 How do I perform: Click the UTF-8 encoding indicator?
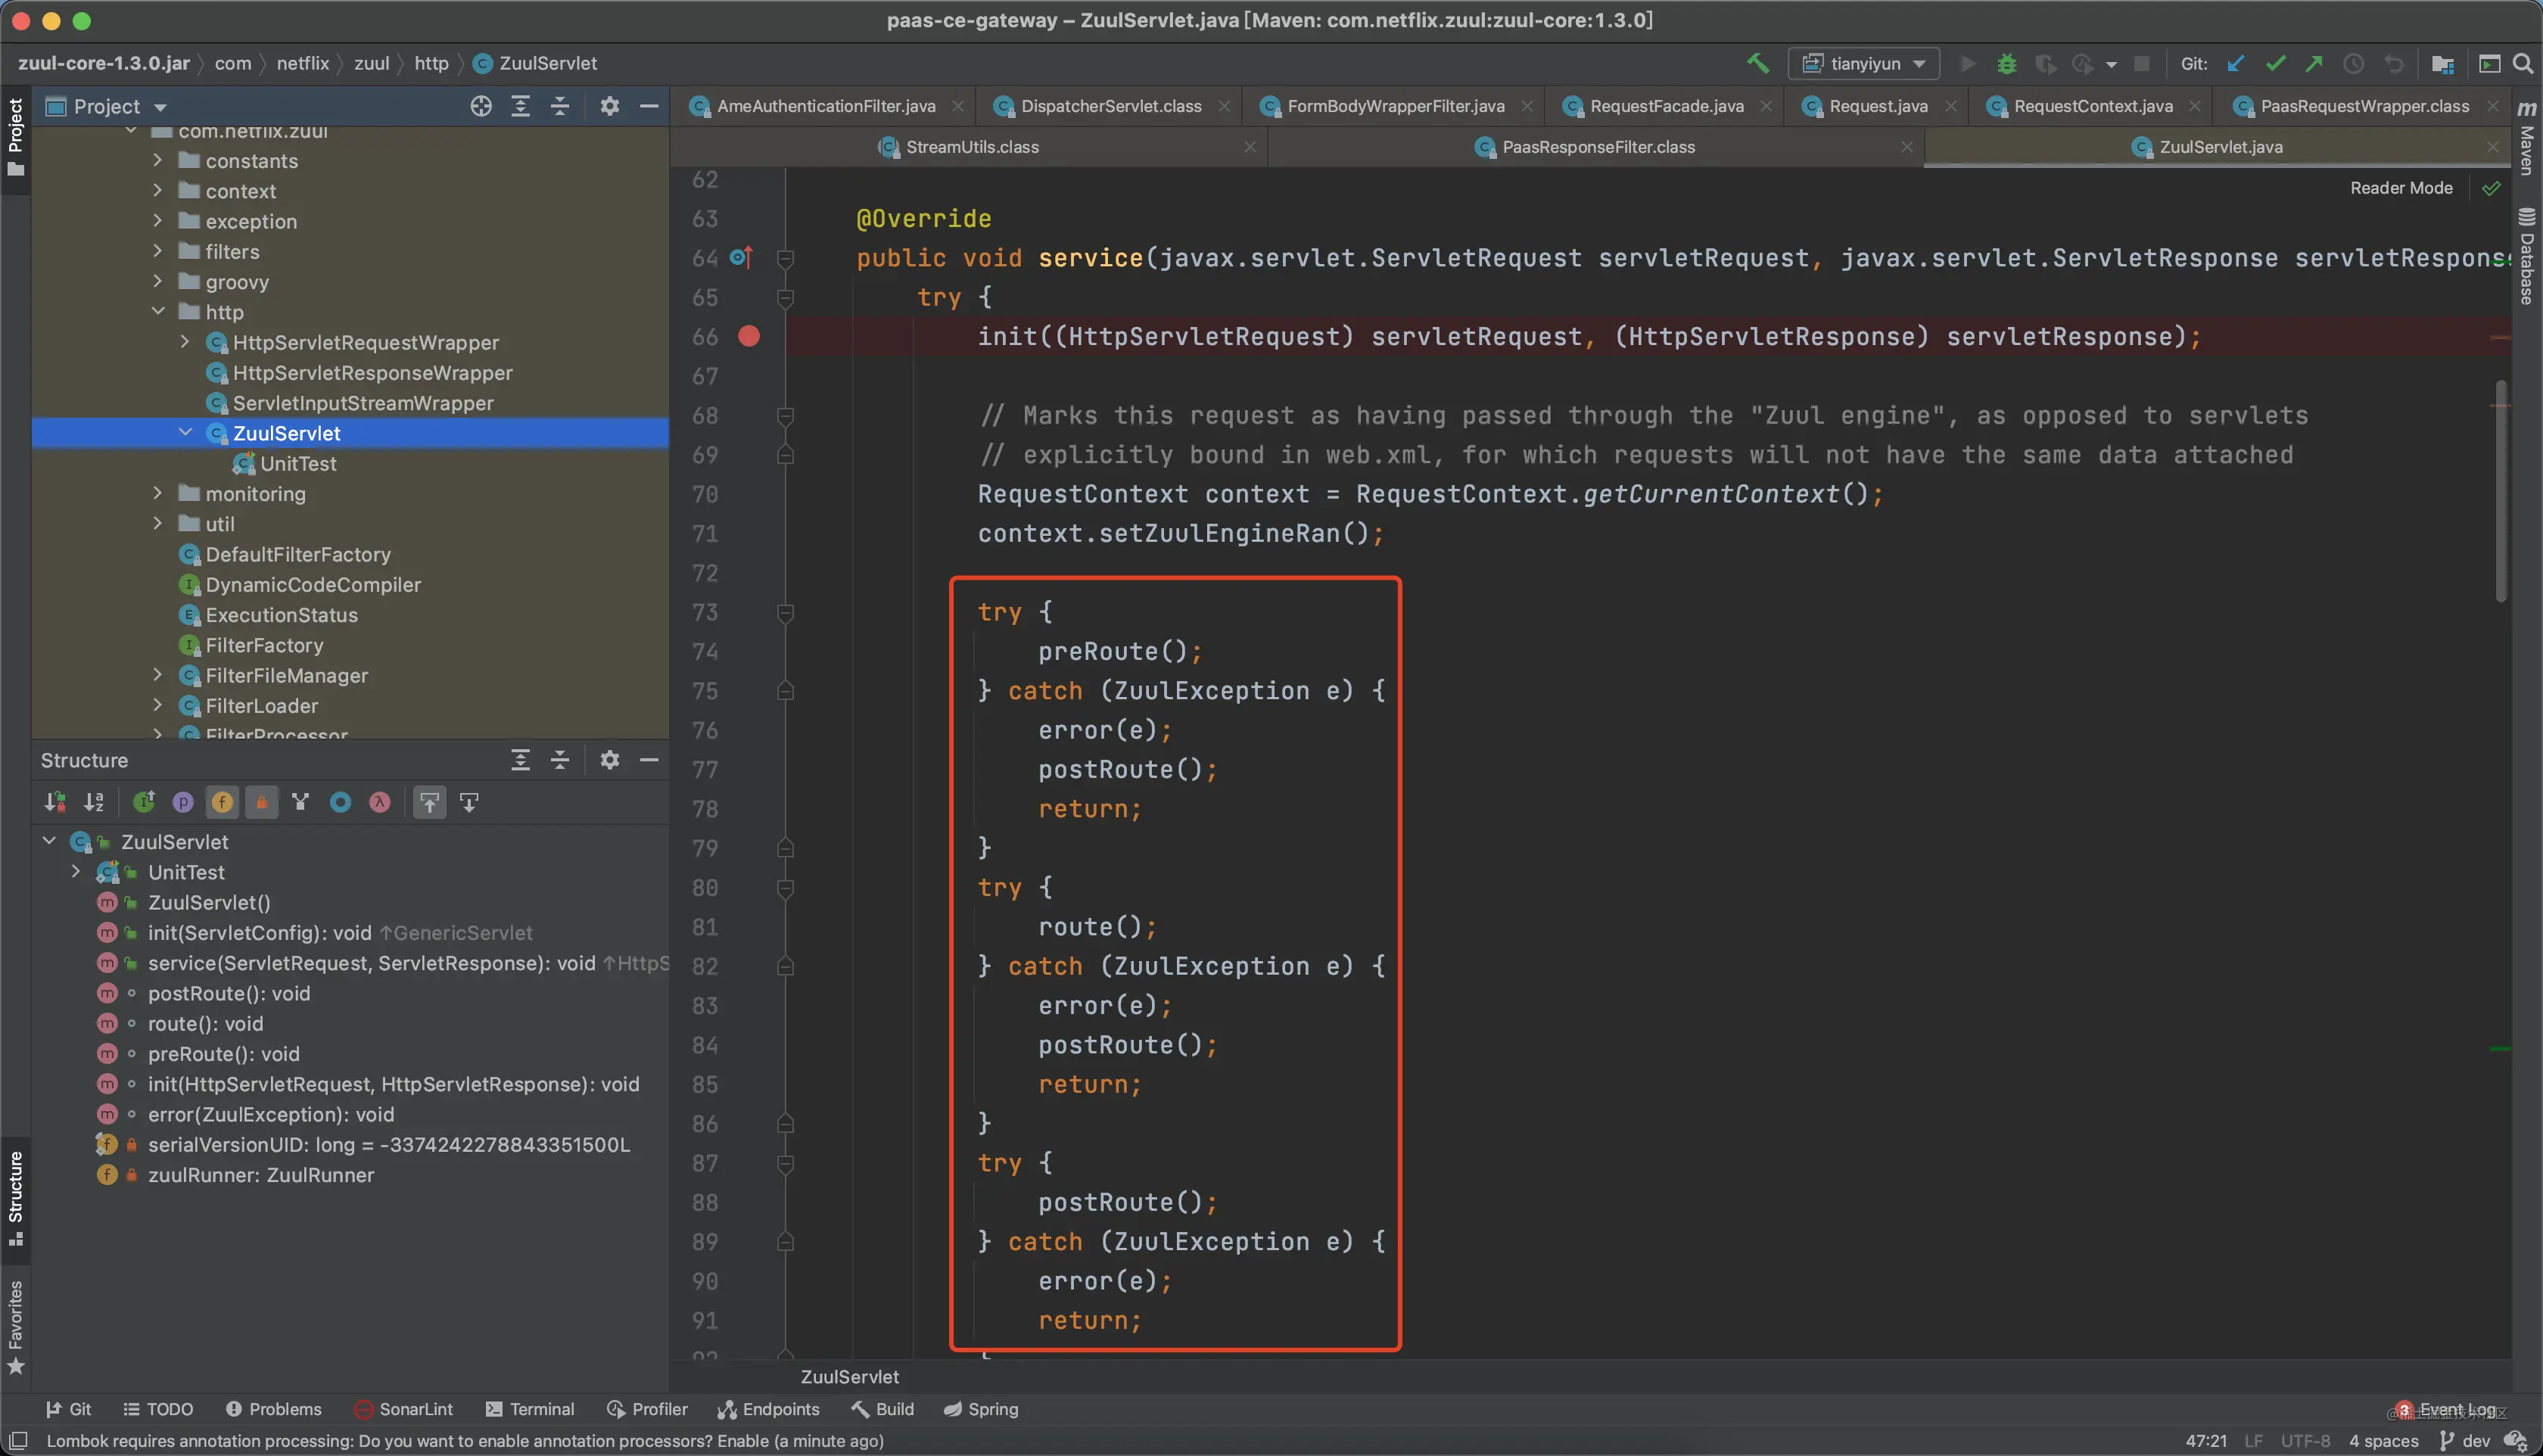(2305, 1441)
